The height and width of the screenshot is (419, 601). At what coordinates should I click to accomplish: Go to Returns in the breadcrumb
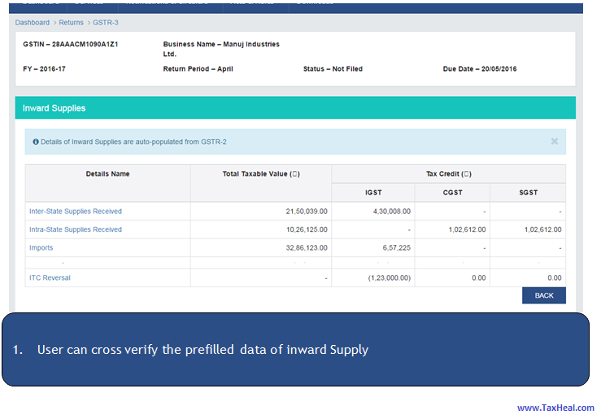tap(72, 23)
